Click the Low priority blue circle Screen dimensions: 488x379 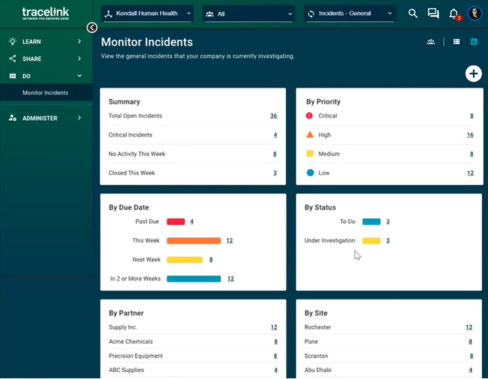310,172
